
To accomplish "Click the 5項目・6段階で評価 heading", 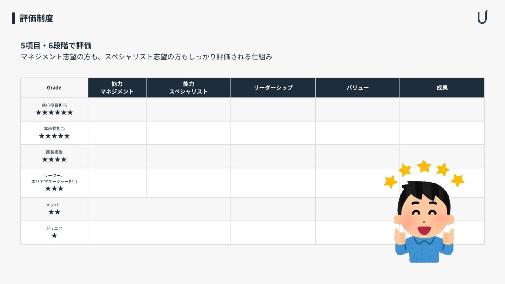I will pos(56,46).
